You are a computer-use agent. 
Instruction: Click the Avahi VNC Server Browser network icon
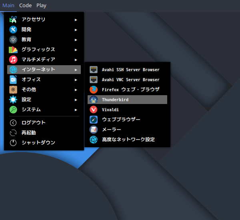click(x=94, y=80)
